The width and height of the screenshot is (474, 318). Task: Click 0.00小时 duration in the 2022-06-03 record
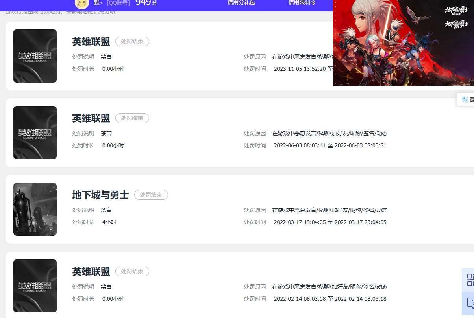[113, 145]
